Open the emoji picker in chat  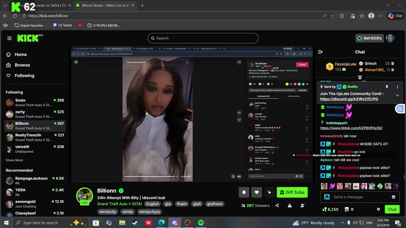394,197
